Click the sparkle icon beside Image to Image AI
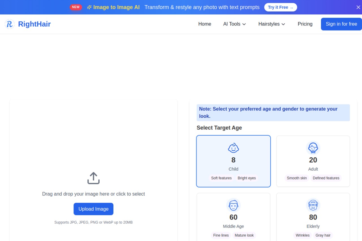Screen dimensions: 362x241 pos(89,7)
